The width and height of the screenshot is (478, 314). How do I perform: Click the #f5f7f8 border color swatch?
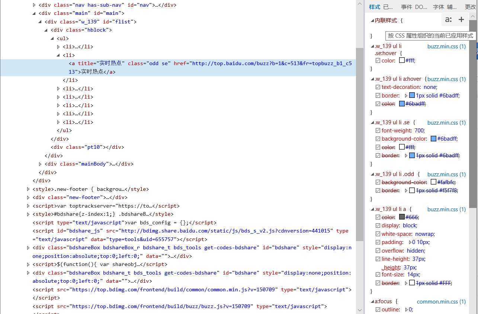coord(412,190)
